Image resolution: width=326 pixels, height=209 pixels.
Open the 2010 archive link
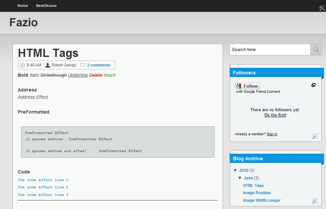[244, 170]
